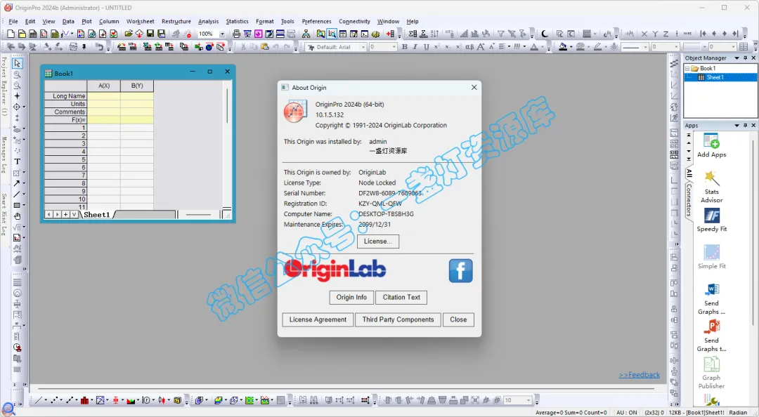759x417 pixels.
Task: Click the Set as Z column icon
Action: (666, 34)
